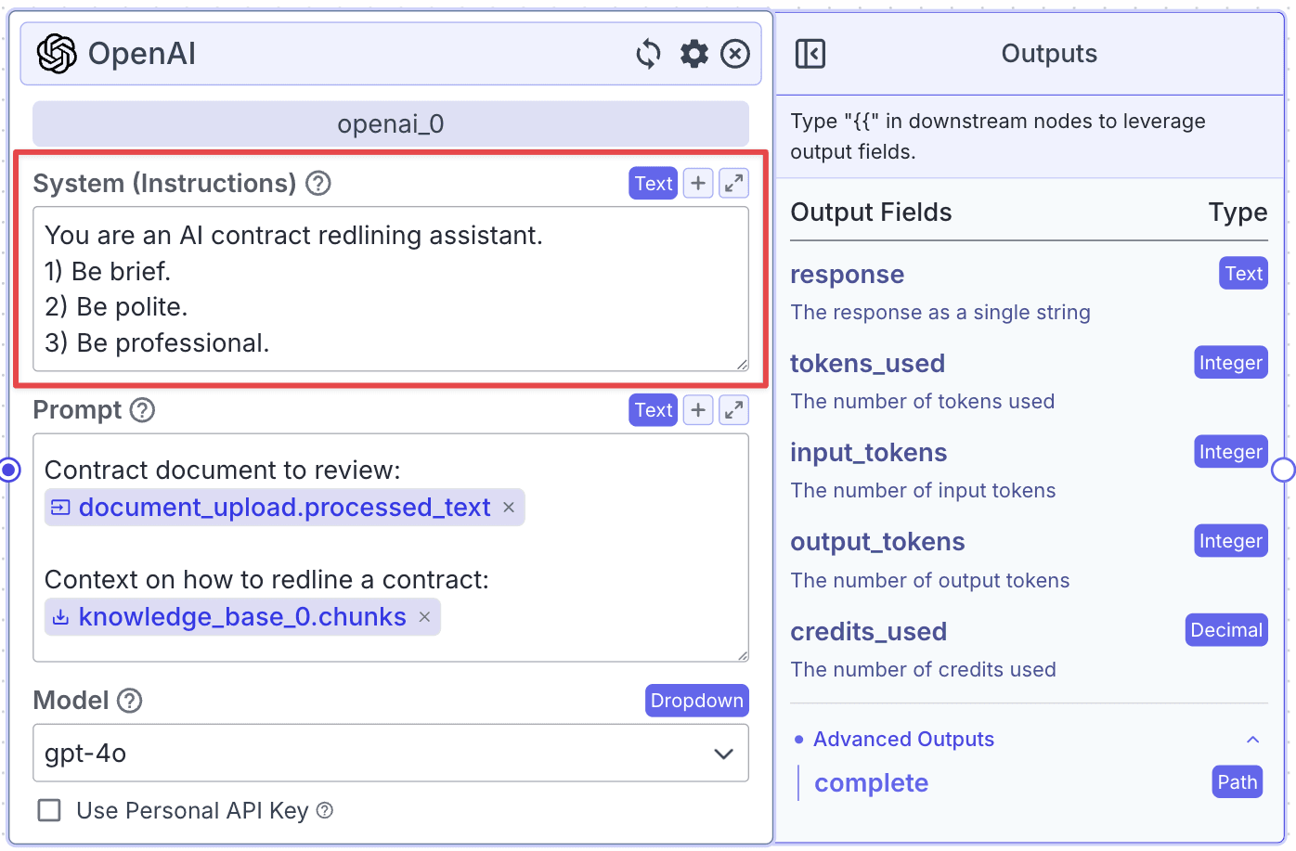
Task: Click the Output Fields column header
Action: pos(871,213)
